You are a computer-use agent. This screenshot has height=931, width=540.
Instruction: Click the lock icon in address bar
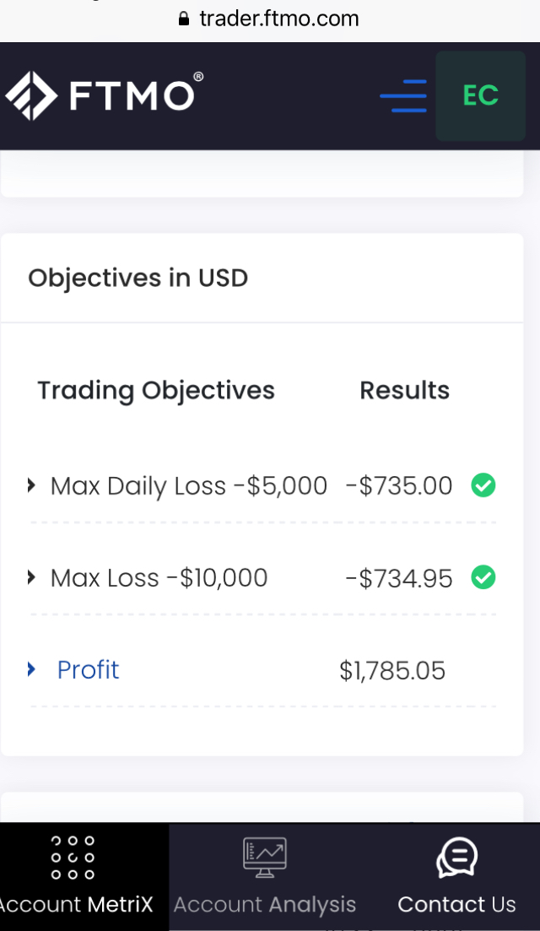tap(185, 19)
